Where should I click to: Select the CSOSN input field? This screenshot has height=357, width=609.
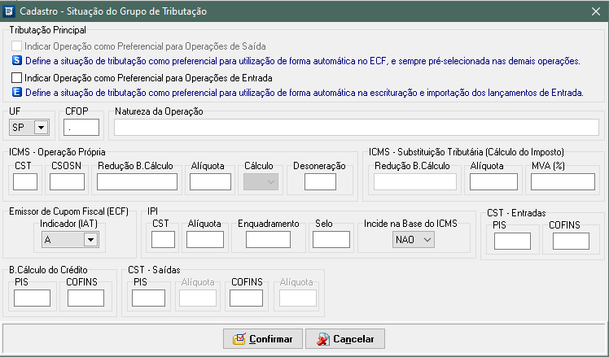pyautogui.click(x=67, y=182)
